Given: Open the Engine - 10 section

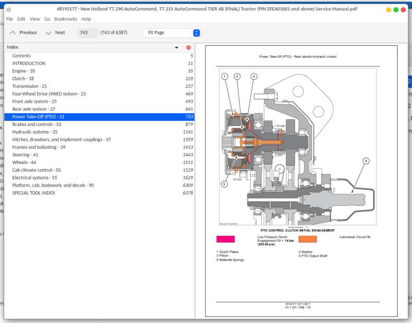Looking at the screenshot, I should tap(25, 70).
